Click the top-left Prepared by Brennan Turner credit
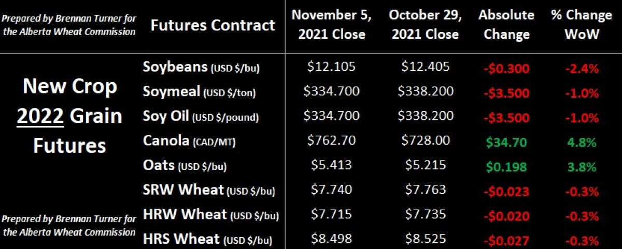 click(x=69, y=25)
